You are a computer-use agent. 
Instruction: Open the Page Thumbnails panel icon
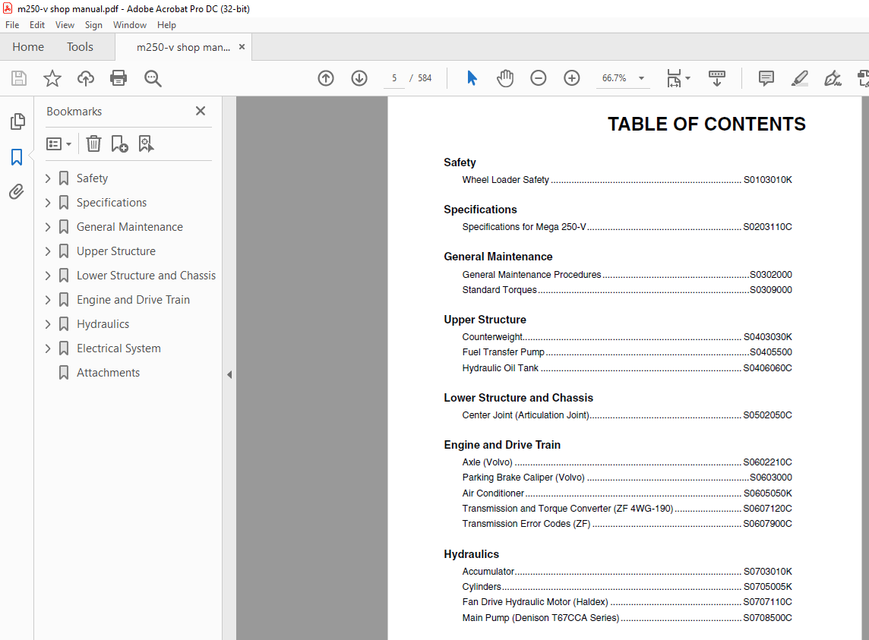[x=17, y=121]
